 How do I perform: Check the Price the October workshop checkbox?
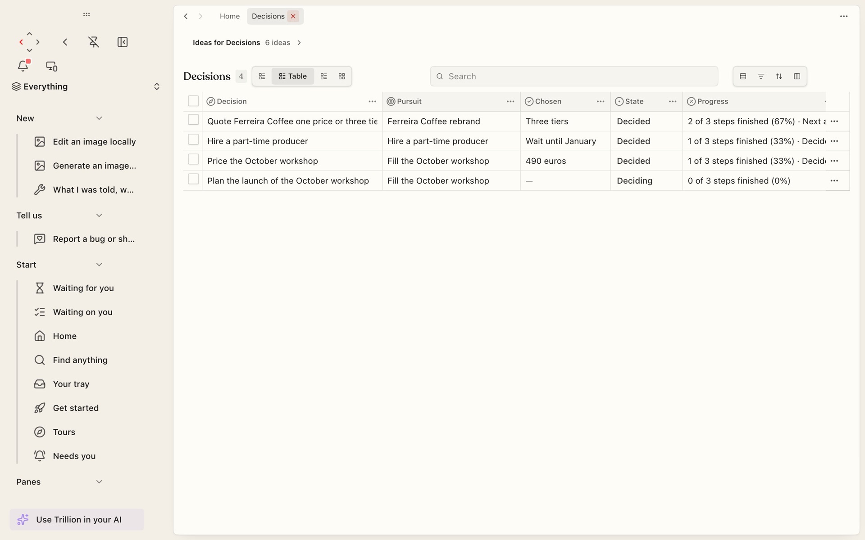tap(193, 159)
